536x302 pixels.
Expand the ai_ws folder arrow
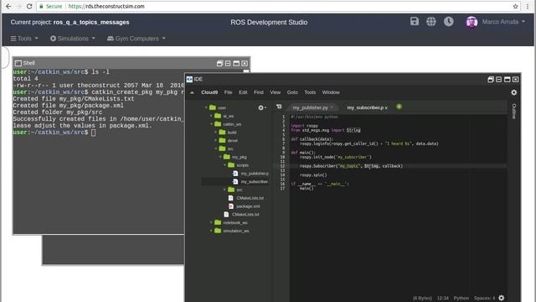coord(211,116)
